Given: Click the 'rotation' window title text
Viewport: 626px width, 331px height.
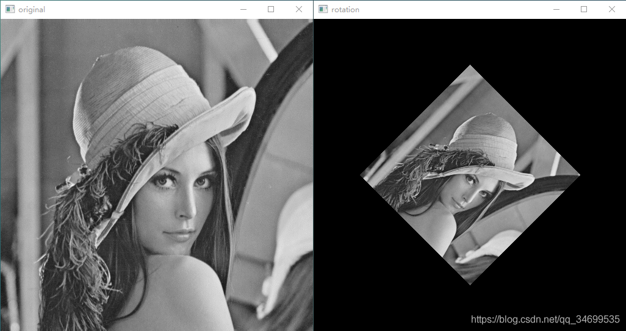Looking at the screenshot, I should pyautogui.click(x=345, y=10).
